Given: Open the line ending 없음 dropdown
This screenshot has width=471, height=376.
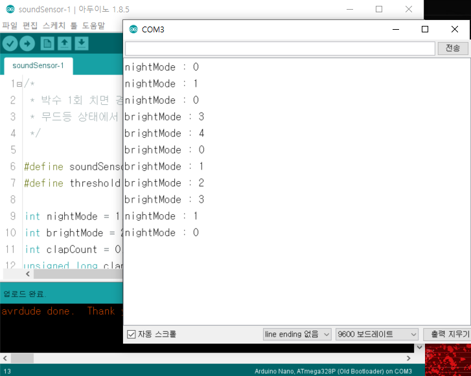Looking at the screenshot, I should [x=297, y=335].
